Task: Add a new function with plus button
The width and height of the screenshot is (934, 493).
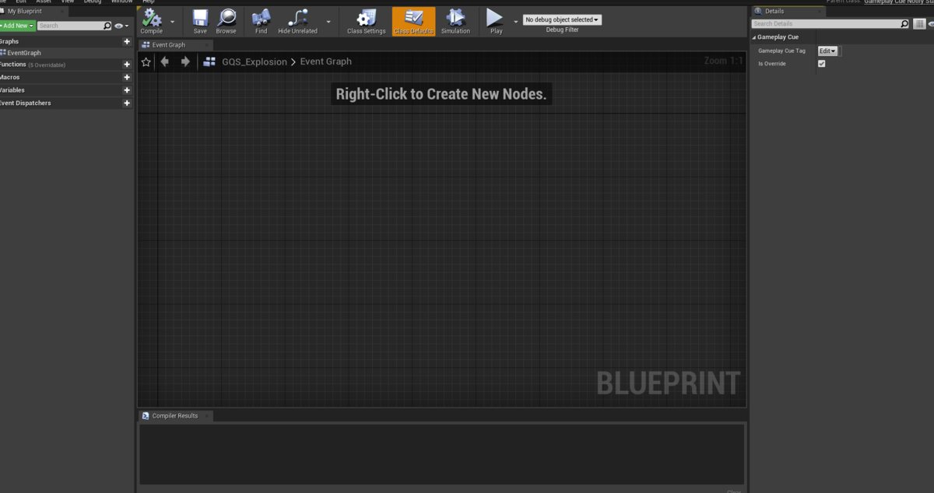Action: (127, 65)
